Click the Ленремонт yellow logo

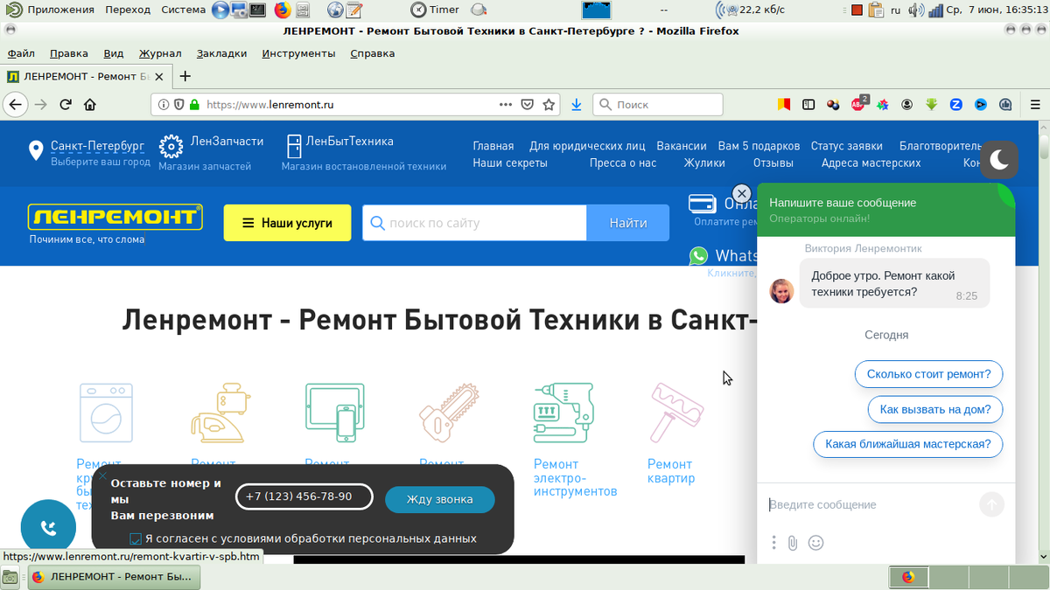click(x=115, y=217)
